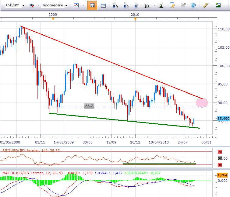This screenshot has height=197, width=230.
Task: Click the zoom out magnifier icon
Action: click(x=126, y=5)
